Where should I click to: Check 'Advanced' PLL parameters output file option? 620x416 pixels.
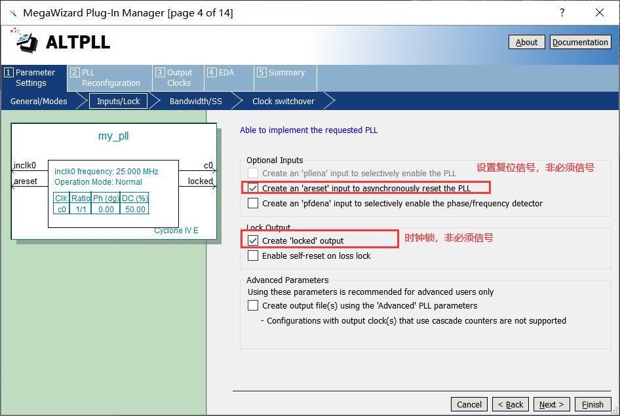pyautogui.click(x=253, y=305)
